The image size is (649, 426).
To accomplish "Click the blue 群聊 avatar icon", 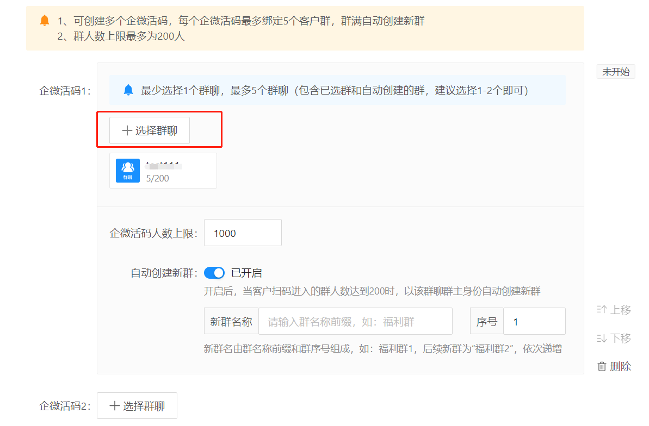I will [127, 171].
